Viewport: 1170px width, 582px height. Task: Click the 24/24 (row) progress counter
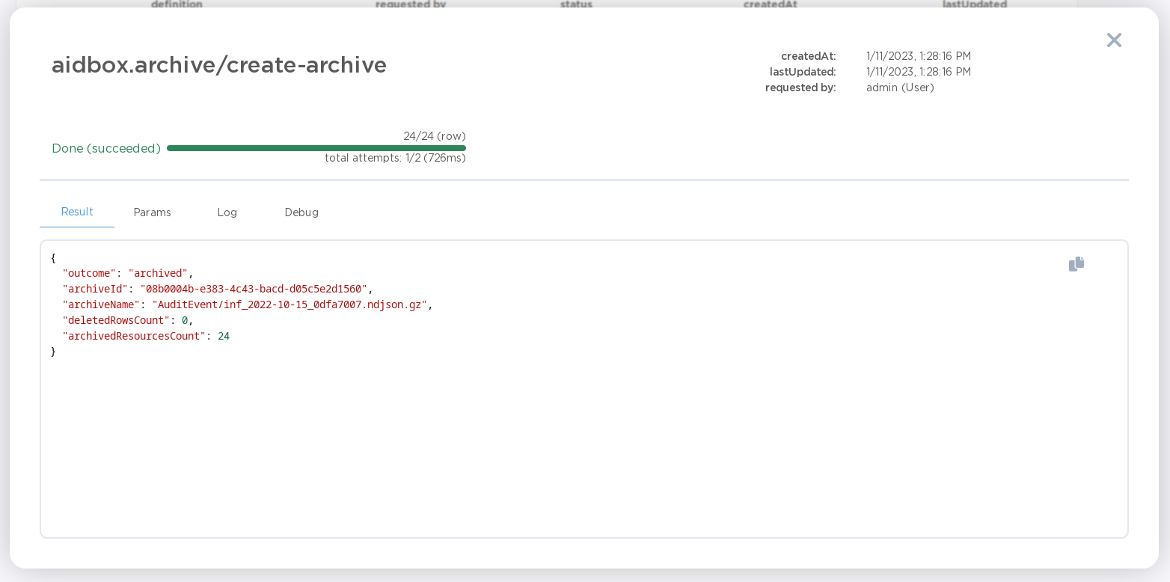tap(435, 136)
